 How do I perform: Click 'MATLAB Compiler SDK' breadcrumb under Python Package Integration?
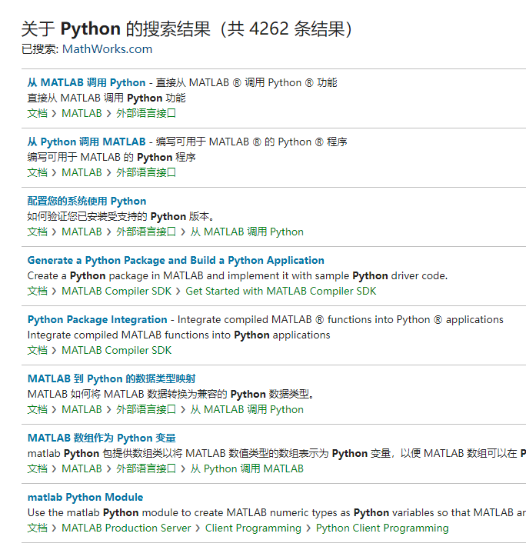point(116,350)
